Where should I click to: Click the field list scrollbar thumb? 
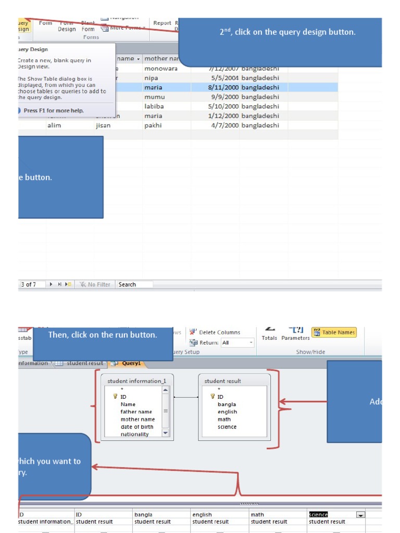165,411
